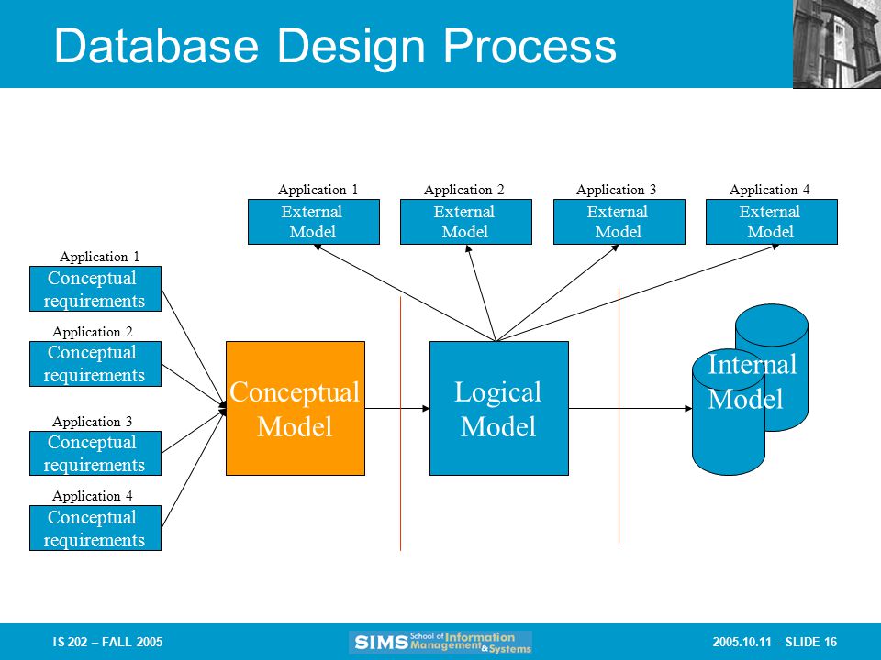The image size is (881, 660).
Task: Click the SIMS logo in footer
Action: (440, 642)
